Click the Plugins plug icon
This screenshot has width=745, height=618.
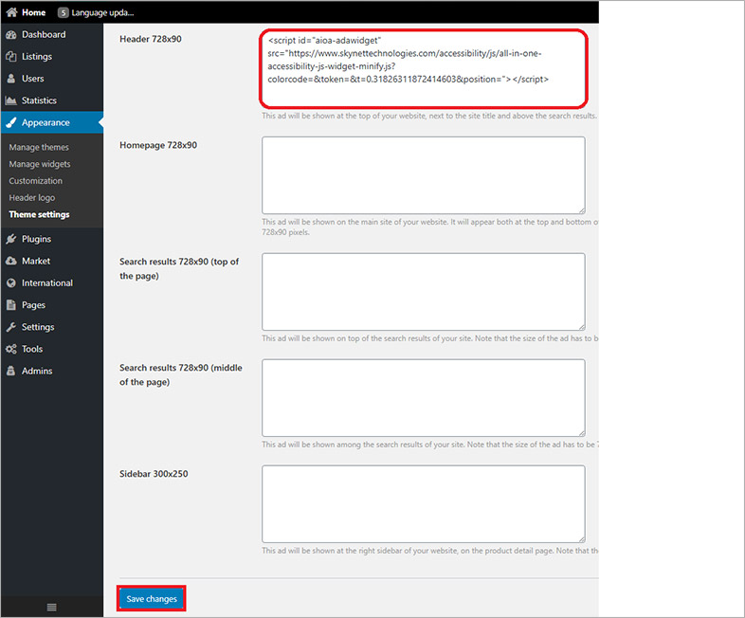[x=11, y=240]
